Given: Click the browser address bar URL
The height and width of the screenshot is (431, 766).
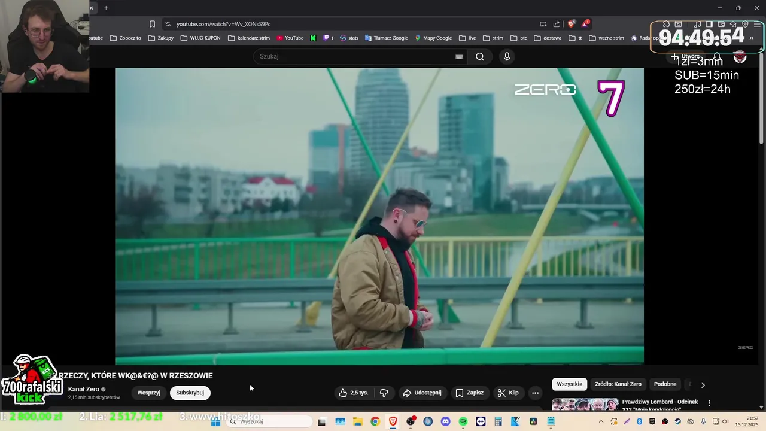Looking at the screenshot, I should pos(223,24).
